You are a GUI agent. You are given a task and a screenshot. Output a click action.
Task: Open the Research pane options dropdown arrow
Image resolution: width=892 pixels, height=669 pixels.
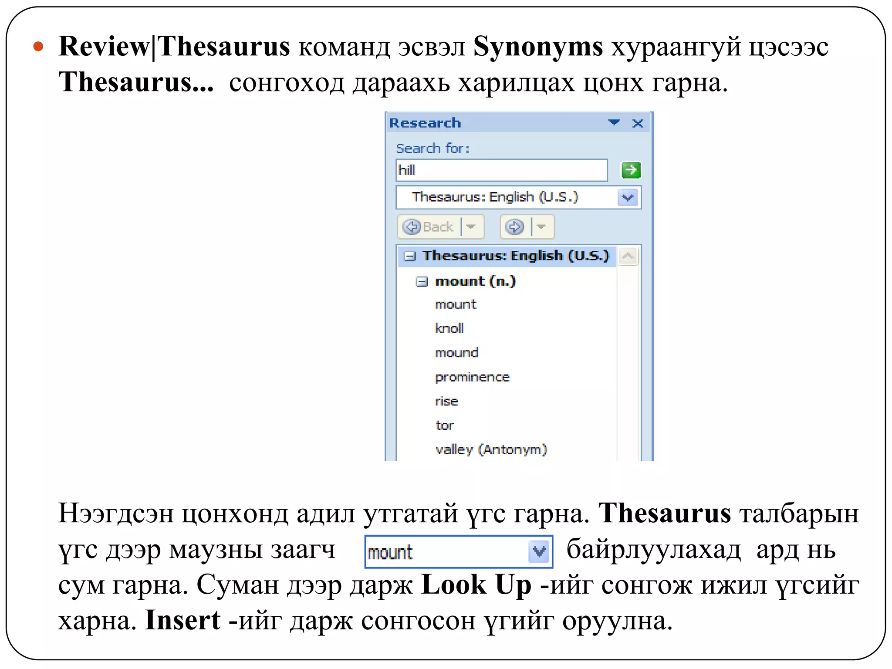(614, 123)
